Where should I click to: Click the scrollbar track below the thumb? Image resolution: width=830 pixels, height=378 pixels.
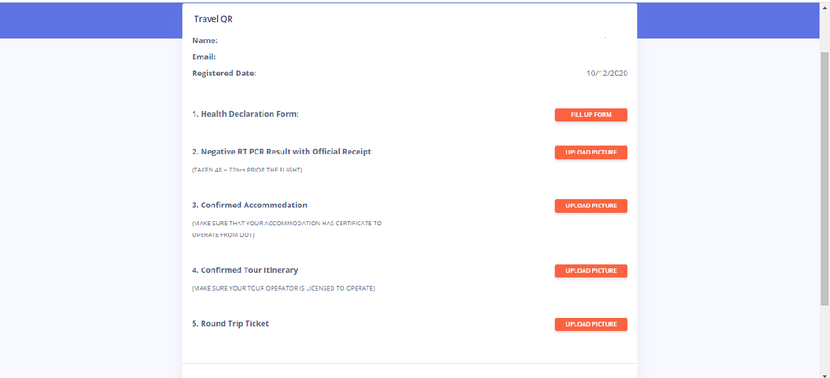coord(824,339)
